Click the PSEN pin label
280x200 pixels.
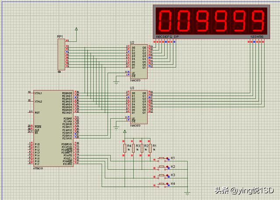(38, 127)
